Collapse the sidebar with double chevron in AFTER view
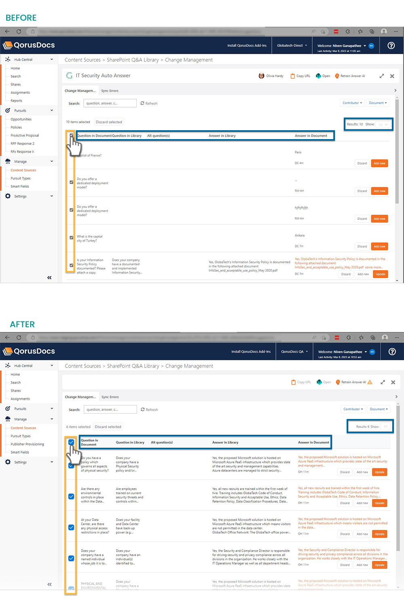The width and height of the screenshot is (404, 601). pyautogui.click(x=49, y=584)
